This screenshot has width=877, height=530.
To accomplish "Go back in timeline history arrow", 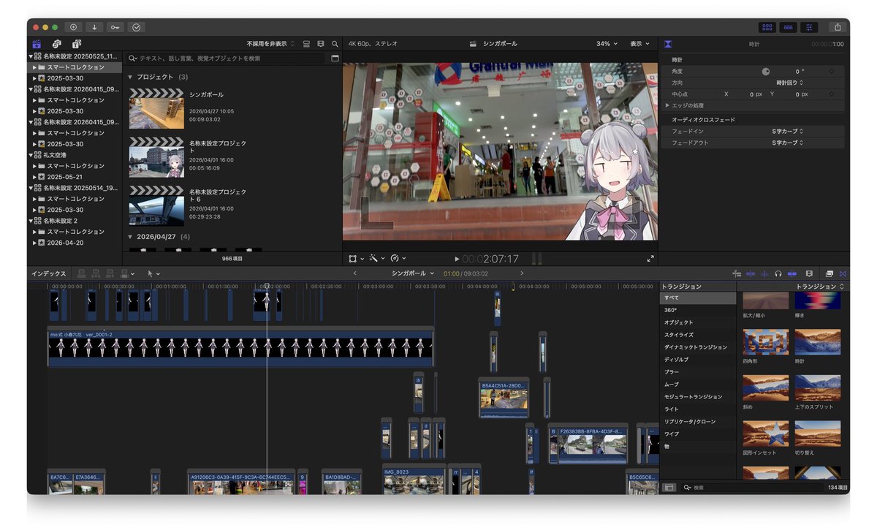I will (x=355, y=273).
